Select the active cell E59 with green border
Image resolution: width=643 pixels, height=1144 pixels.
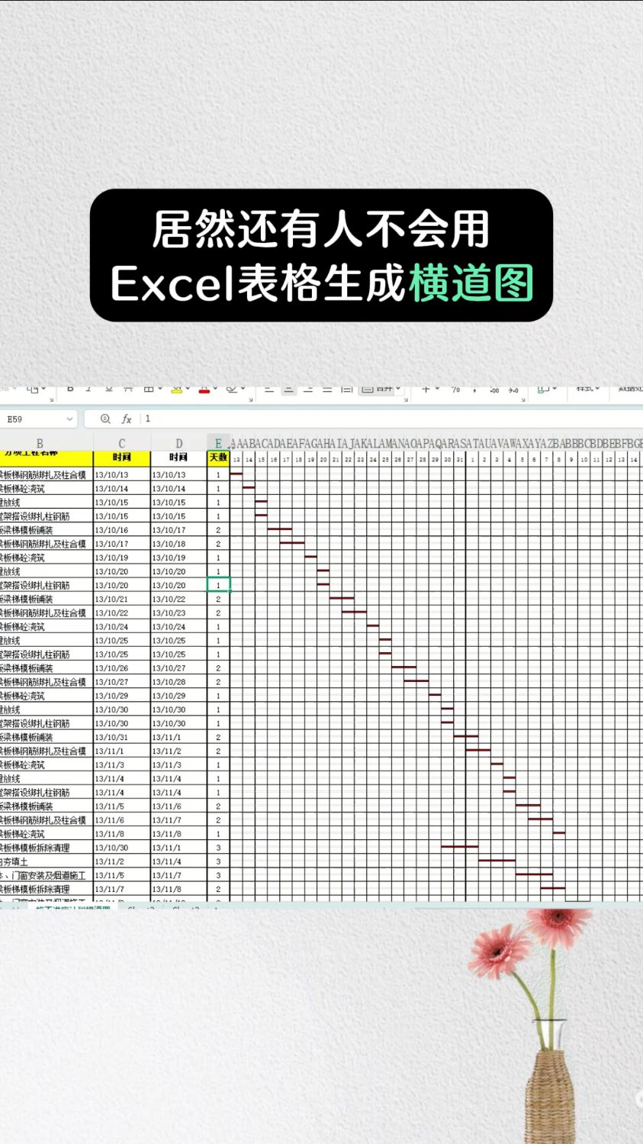(x=218, y=585)
